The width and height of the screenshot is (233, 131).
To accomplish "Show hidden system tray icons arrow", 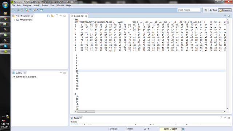I will pyautogui.click(x=8, y=112).
